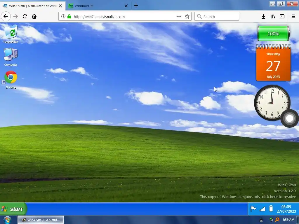Click the ads notice to resolve
Screen dimensions: 299x224
tap(248, 197)
